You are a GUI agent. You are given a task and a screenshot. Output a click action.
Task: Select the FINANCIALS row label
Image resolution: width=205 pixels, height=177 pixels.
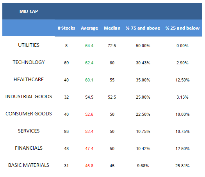coord(29,148)
